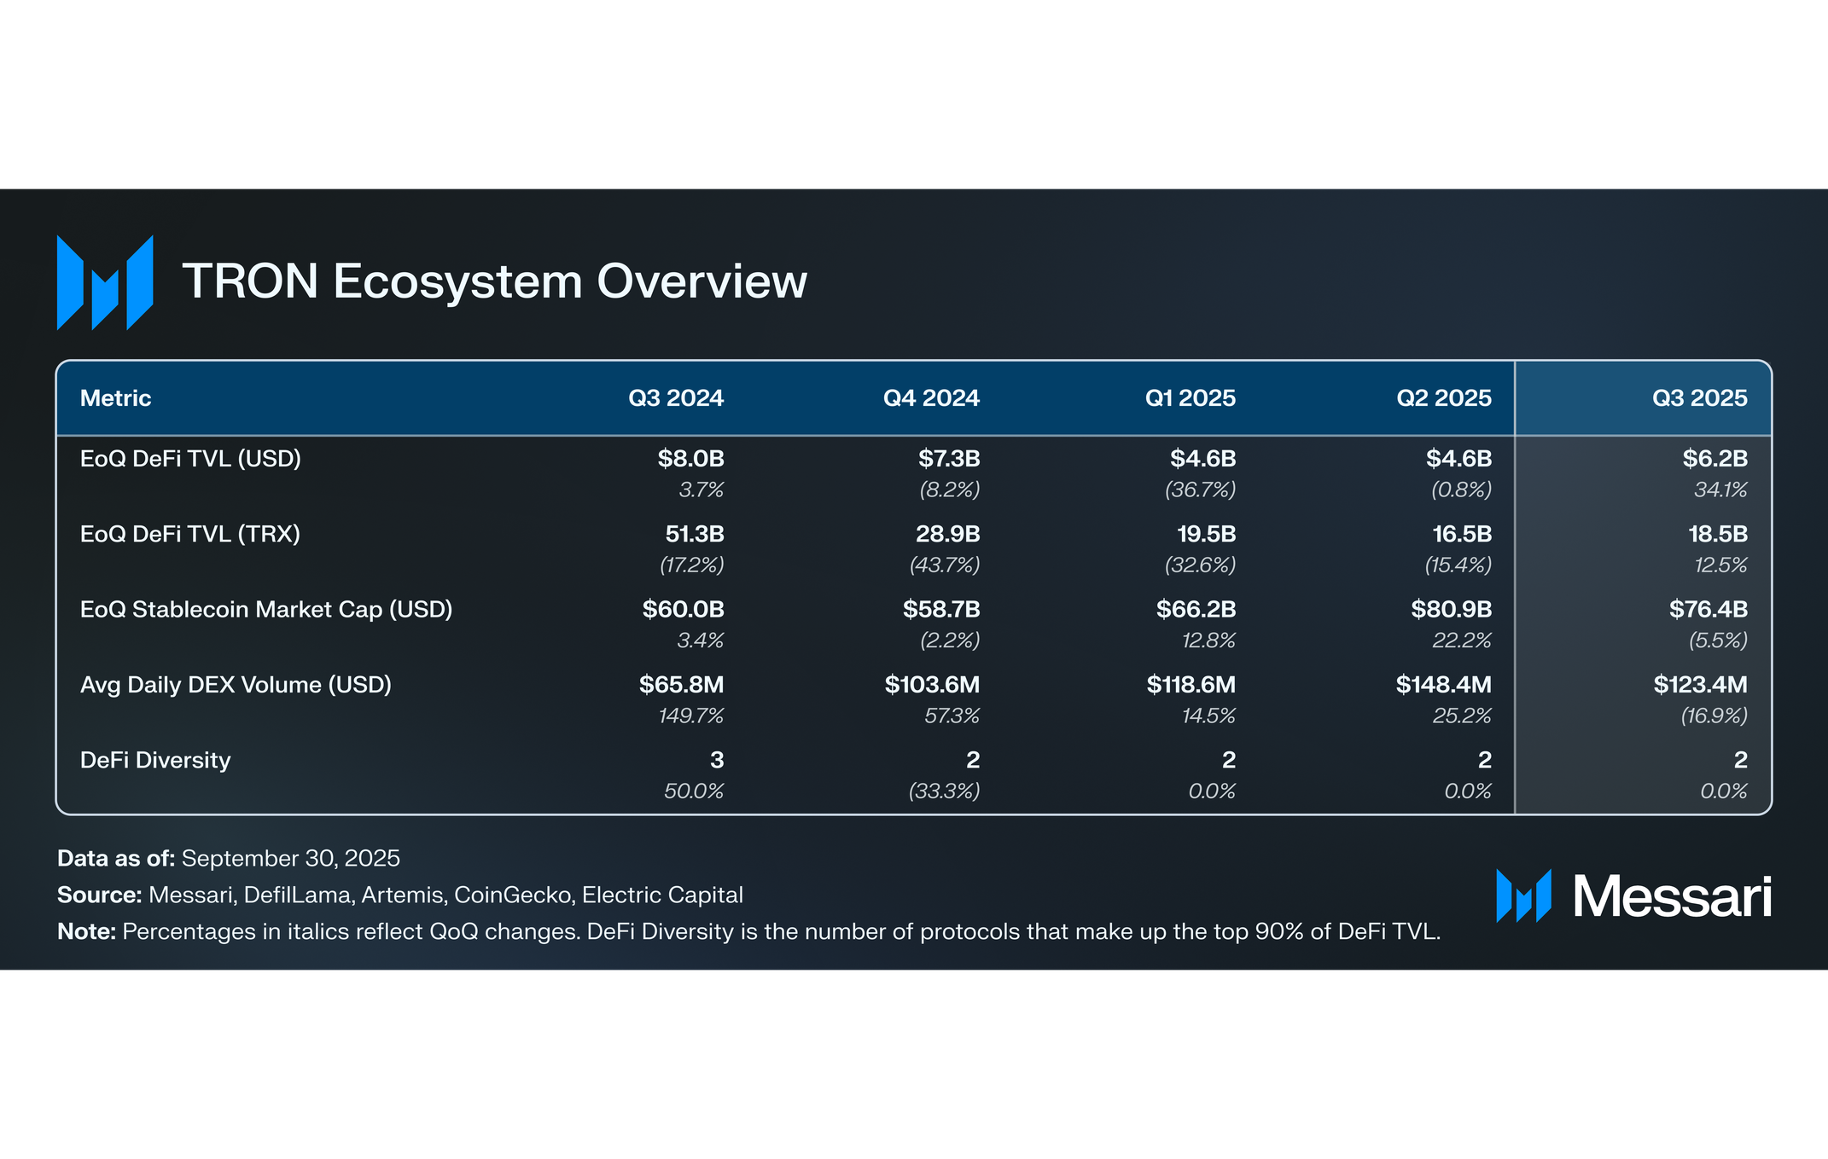This screenshot has height=1159, width=1828.
Task: Click the highlighted Q3 2025 column header
Action: click(1699, 398)
